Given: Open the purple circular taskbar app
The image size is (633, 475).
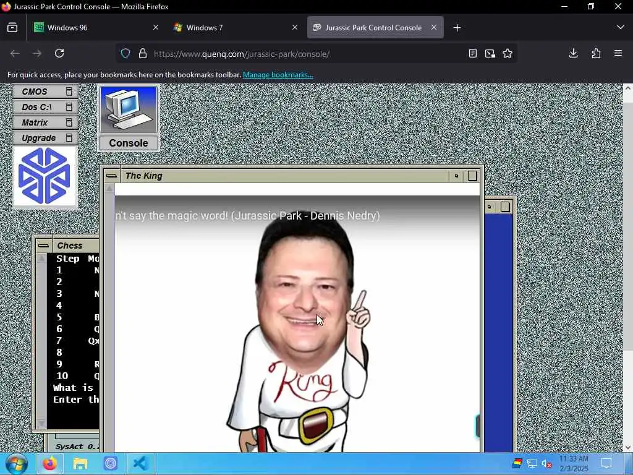Looking at the screenshot, I should [x=110, y=464].
